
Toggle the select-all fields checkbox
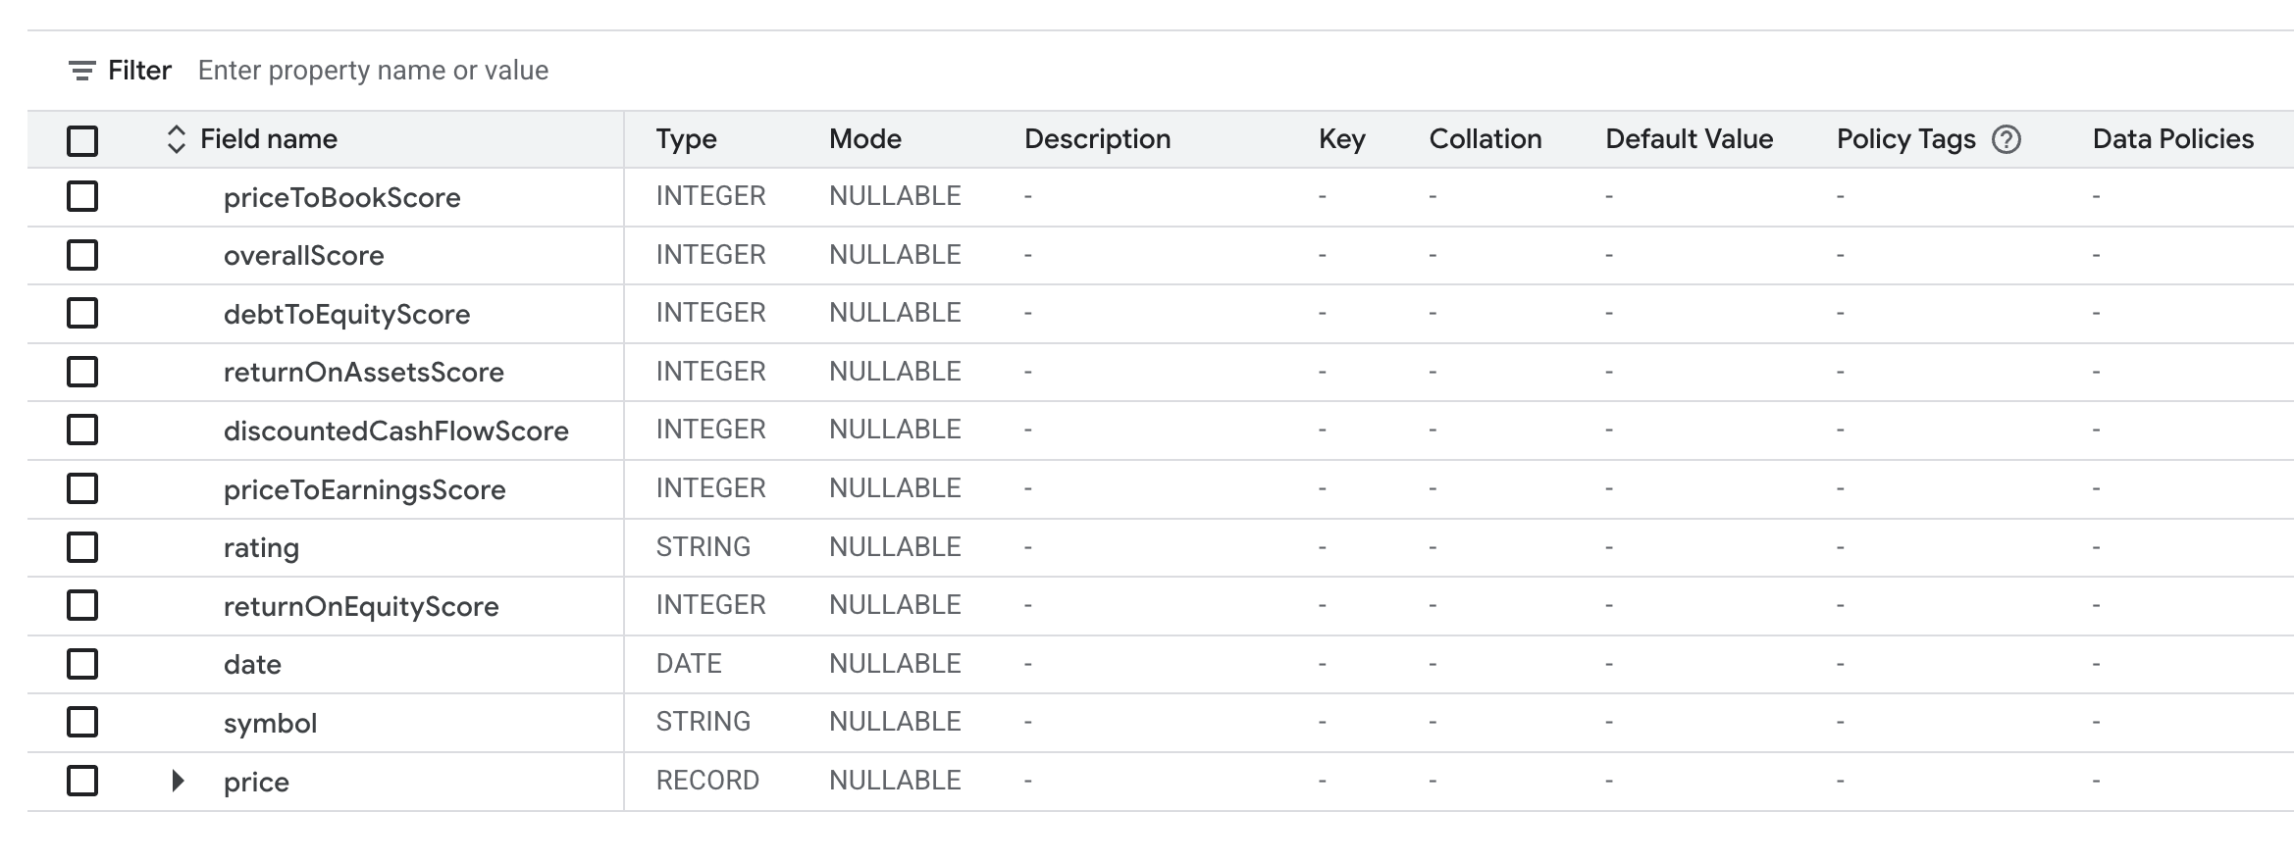tap(82, 140)
